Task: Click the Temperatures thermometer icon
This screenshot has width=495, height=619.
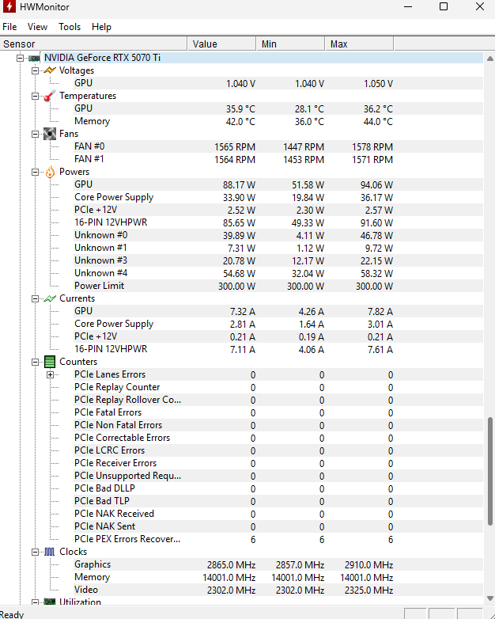Action: coord(49,96)
